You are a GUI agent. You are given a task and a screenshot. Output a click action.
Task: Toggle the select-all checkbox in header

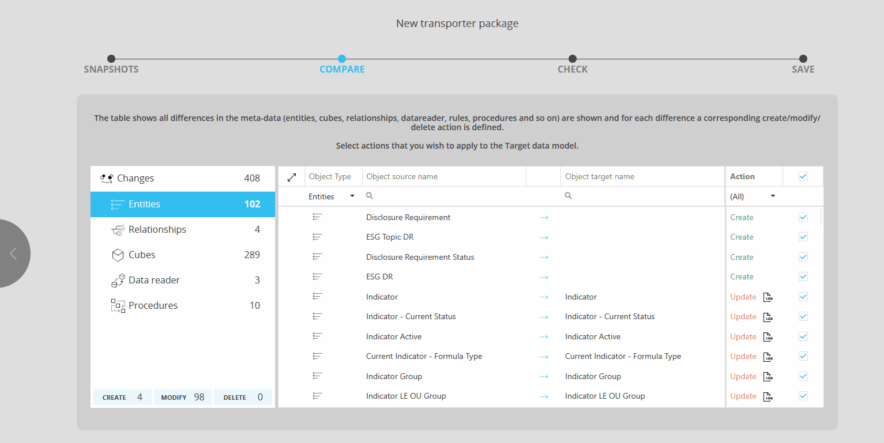click(x=803, y=176)
